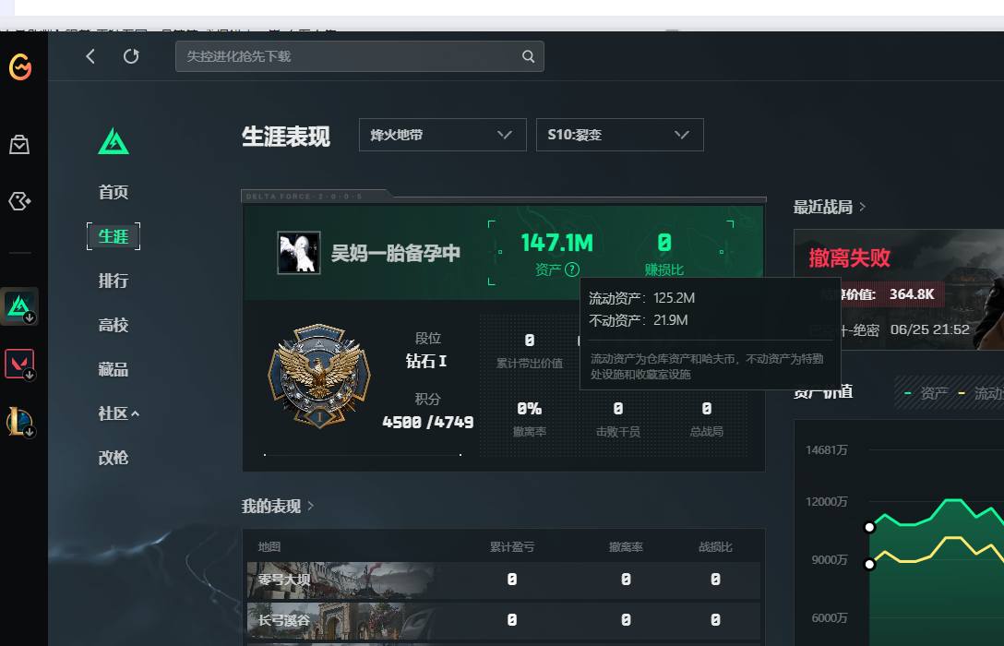Select Delta Force game icon in sidebar
The height and width of the screenshot is (646, 1004).
(19, 306)
